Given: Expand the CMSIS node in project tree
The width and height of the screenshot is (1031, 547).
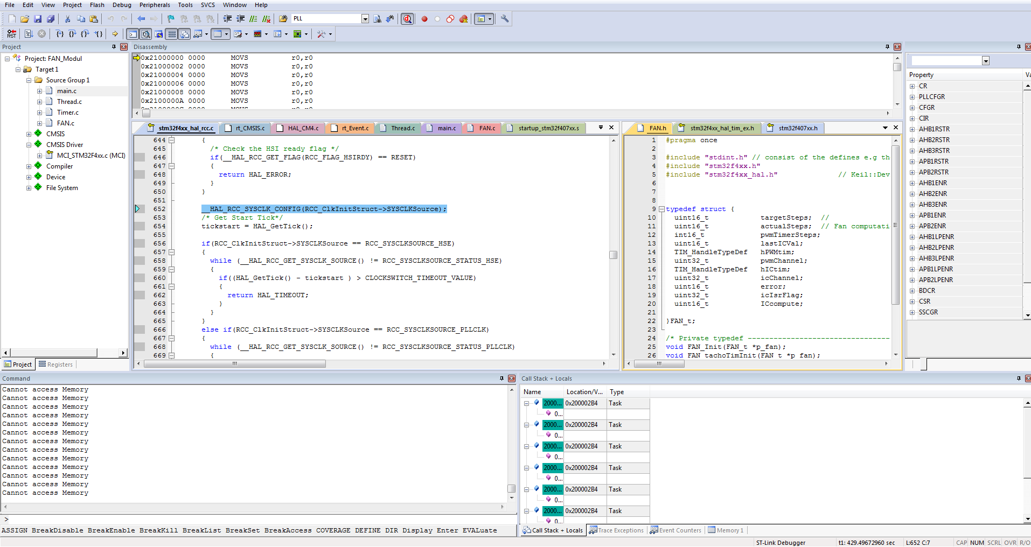Looking at the screenshot, I should click(29, 134).
